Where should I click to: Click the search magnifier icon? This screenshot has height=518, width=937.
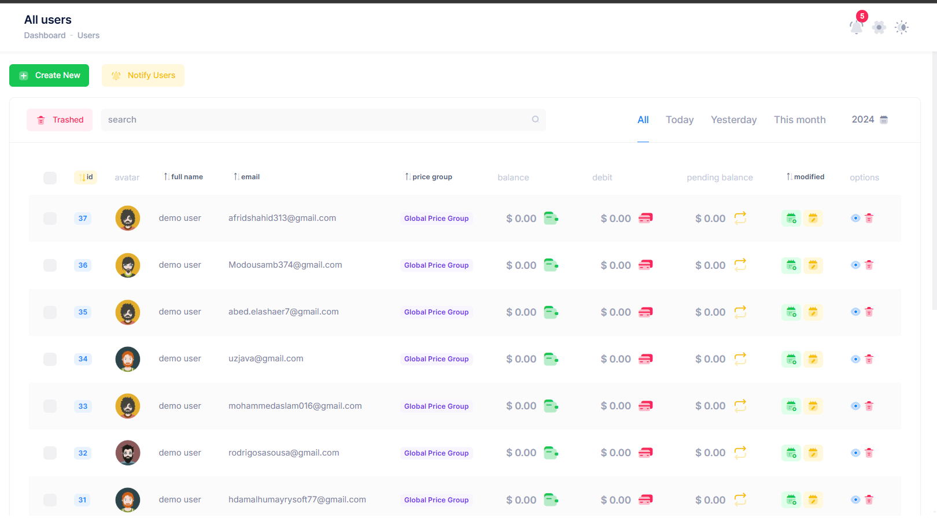click(536, 120)
